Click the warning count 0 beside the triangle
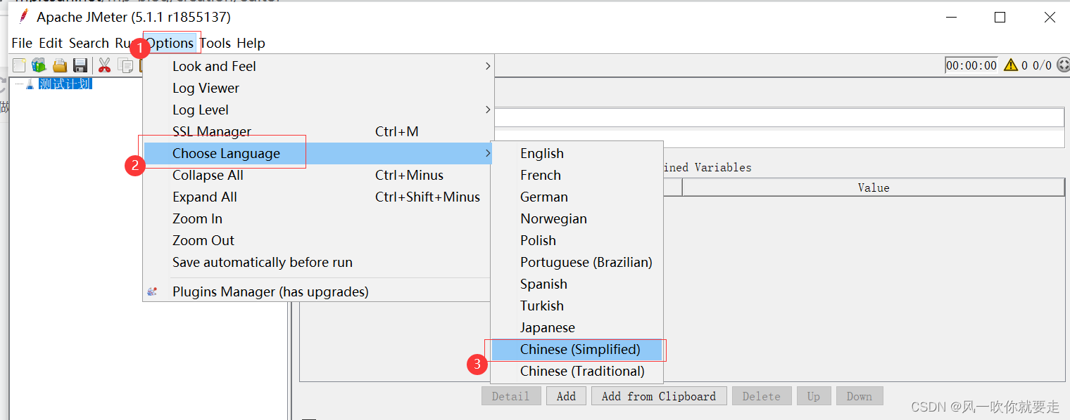1070x420 pixels. tap(1024, 65)
